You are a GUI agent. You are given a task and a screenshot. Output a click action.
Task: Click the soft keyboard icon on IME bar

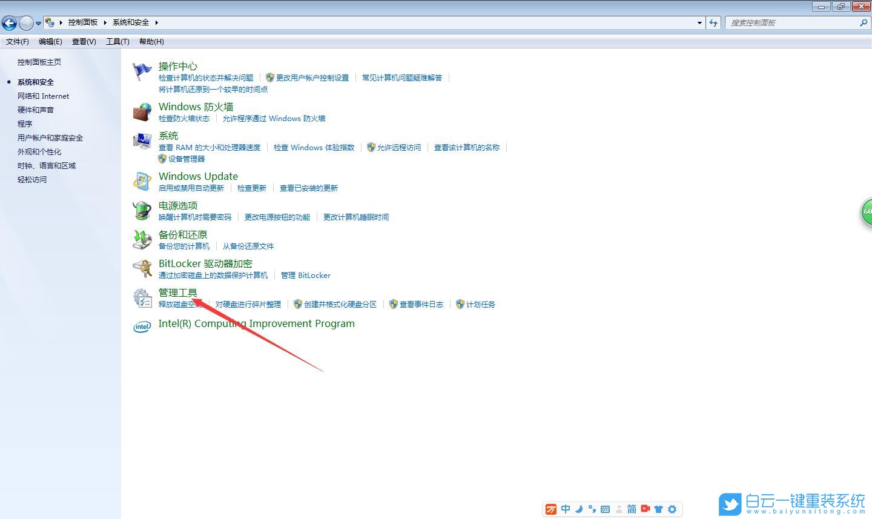[x=605, y=509]
